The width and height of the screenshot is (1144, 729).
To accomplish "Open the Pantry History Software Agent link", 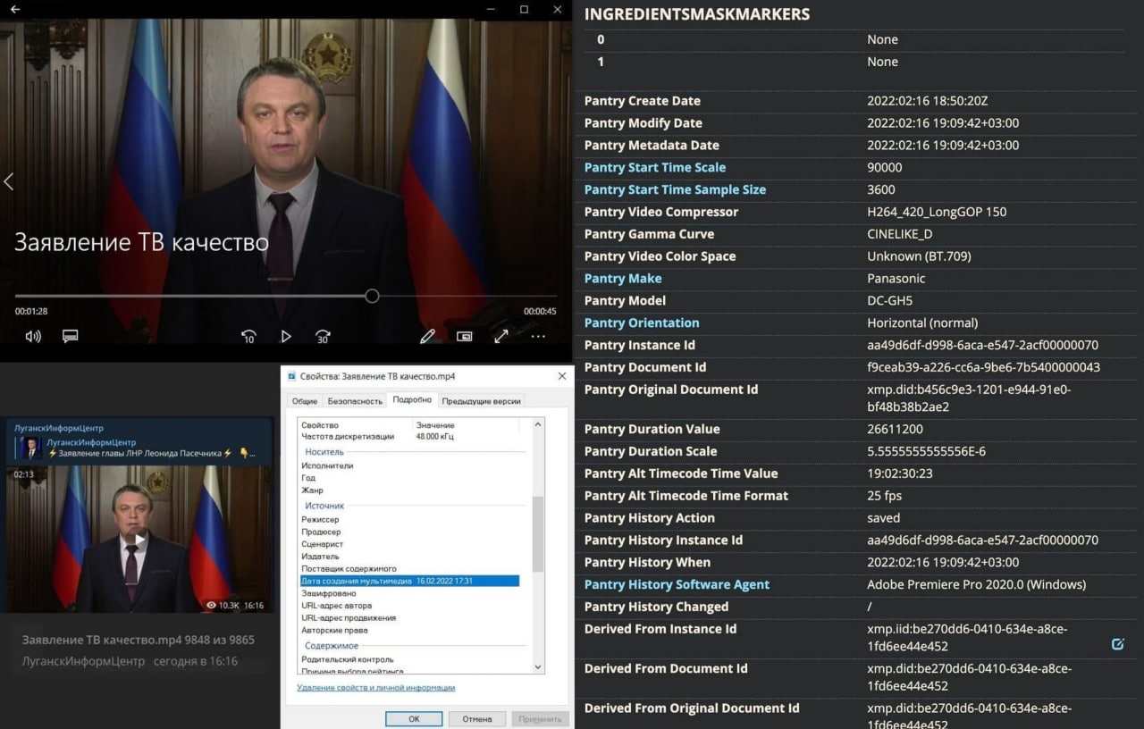I will coord(677,584).
